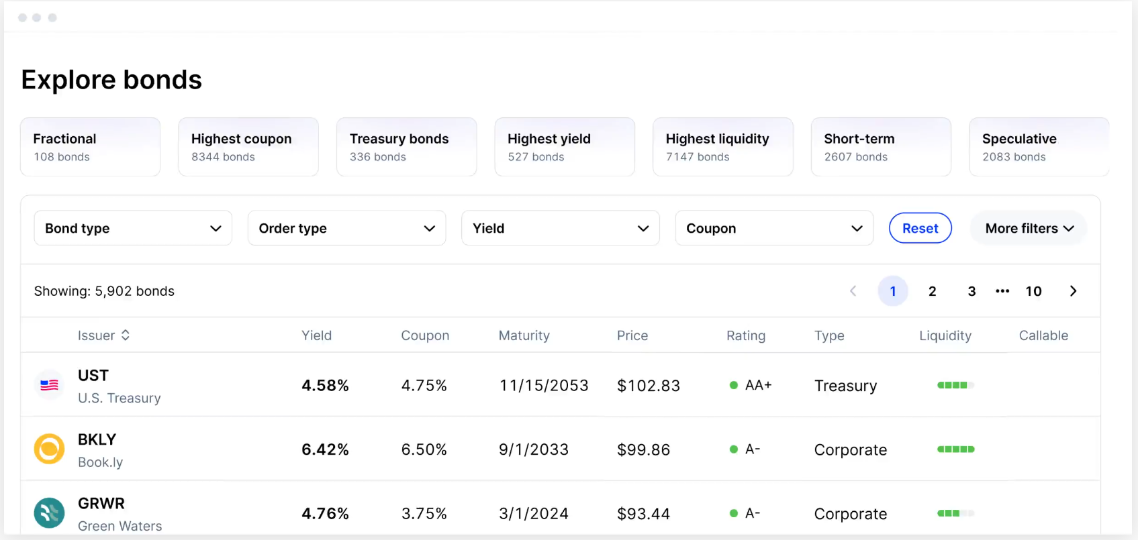Show More filters options
This screenshot has width=1138, height=540.
[x=1029, y=228]
